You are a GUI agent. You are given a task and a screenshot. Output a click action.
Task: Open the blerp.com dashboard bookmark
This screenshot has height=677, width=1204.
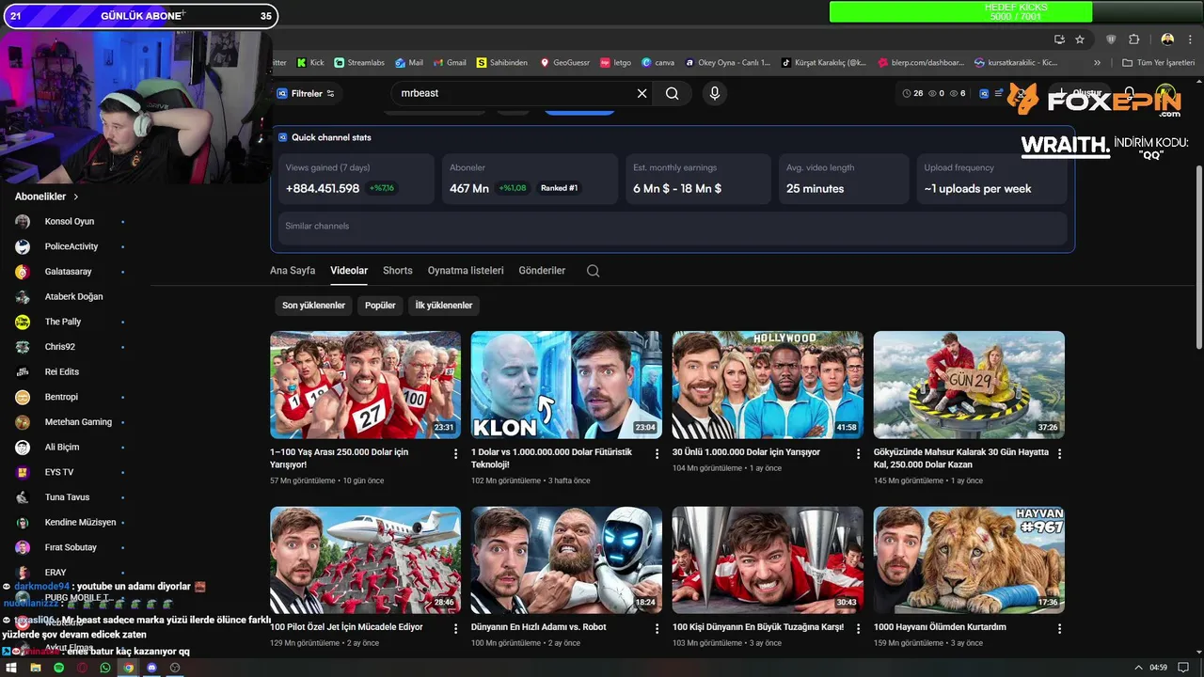click(921, 63)
